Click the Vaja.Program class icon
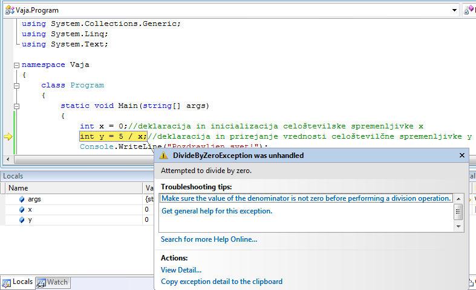 [x=10, y=10]
